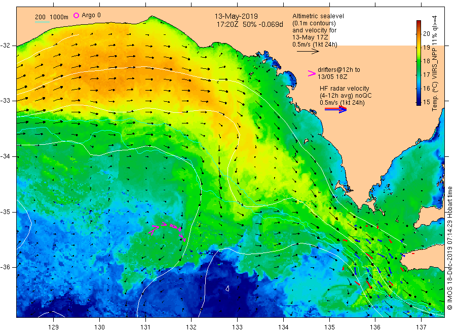Image resolution: width=456 pixels, height=334 pixels.
Task: Click longitude axis label 135
Action: [x=329, y=327]
